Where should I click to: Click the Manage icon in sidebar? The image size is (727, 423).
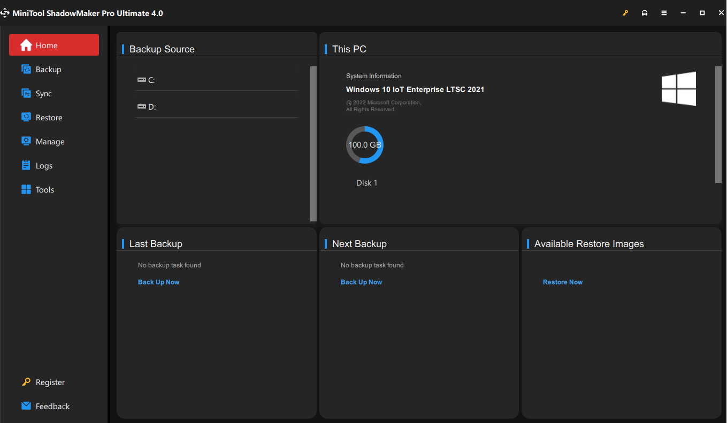26,141
